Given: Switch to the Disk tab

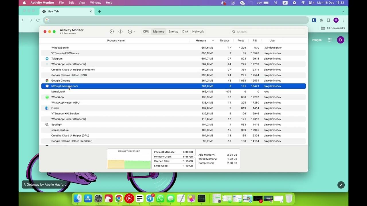Looking at the screenshot, I should coord(186,31).
